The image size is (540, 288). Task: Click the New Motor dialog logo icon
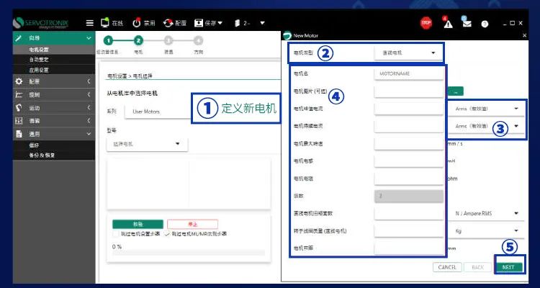coord(288,35)
